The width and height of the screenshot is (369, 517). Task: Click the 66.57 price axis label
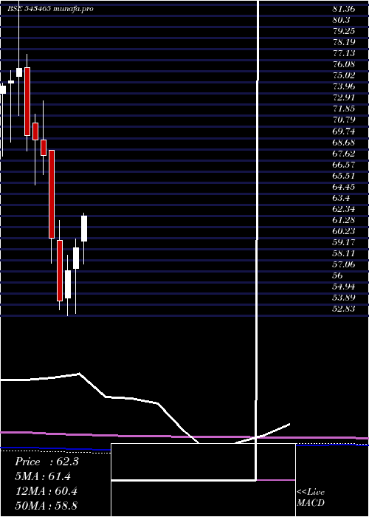coord(343,165)
